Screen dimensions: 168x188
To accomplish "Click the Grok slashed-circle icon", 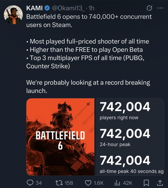I will [149, 8].
